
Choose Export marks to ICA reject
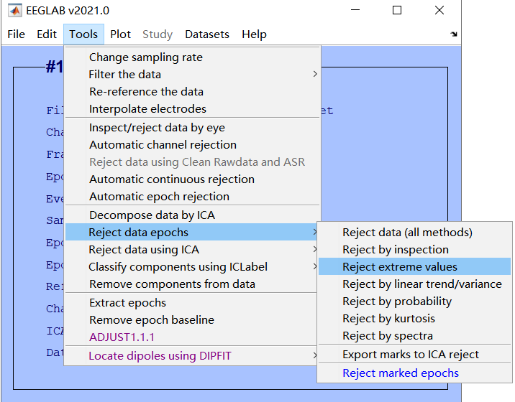point(414,355)
